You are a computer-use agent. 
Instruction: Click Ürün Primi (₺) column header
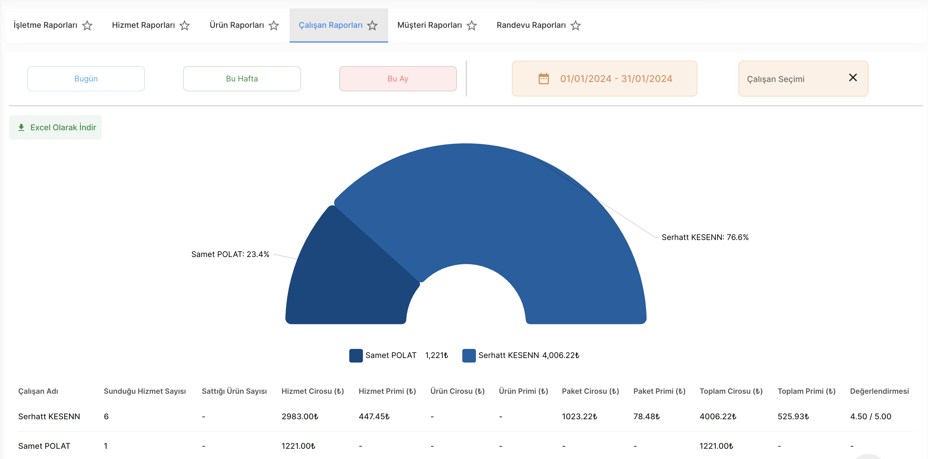[523, 391]
